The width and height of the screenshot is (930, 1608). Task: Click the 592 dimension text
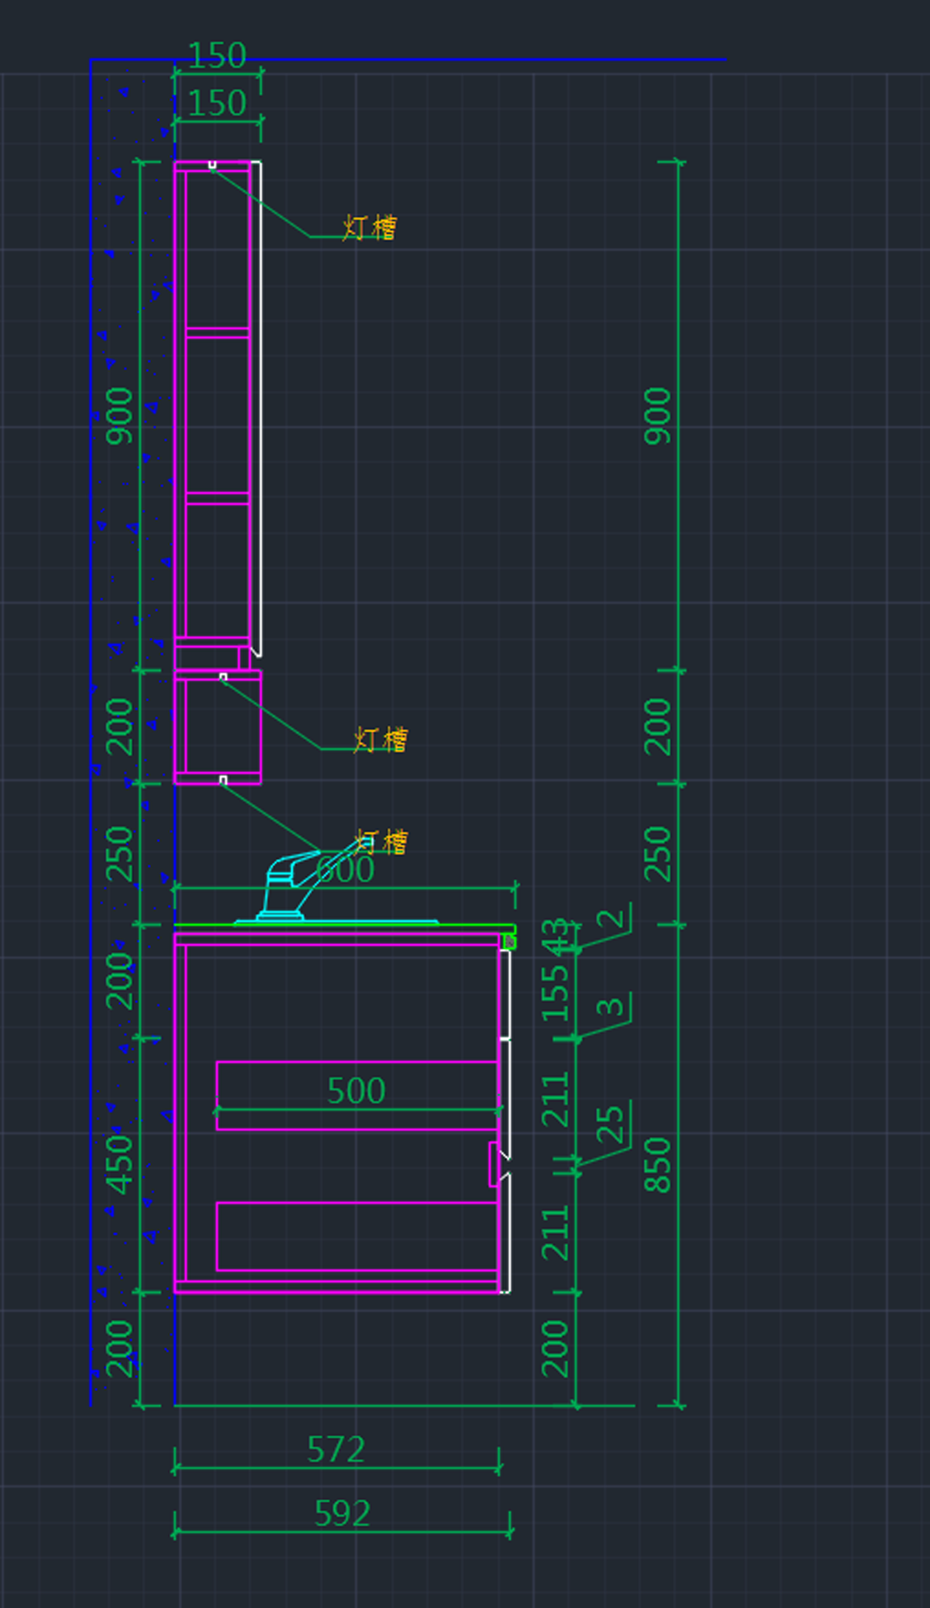coord(342,1514)
